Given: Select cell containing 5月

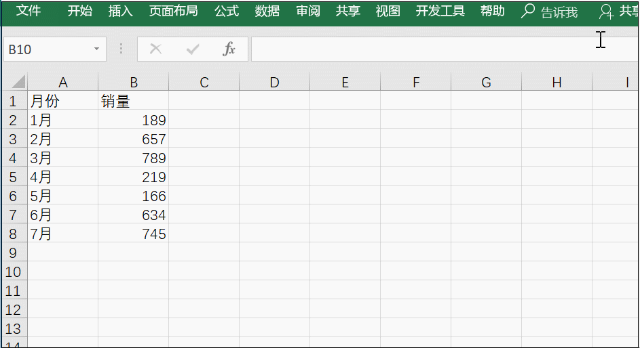Looking at the screenshot, I should tap(63, 196).
